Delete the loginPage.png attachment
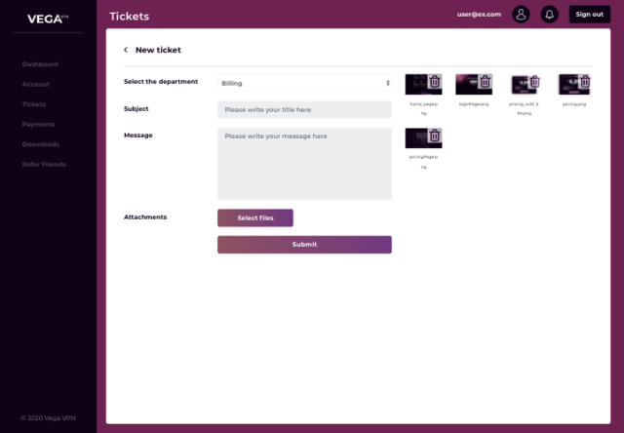624x433 pixels. click(x=486, y=83)
